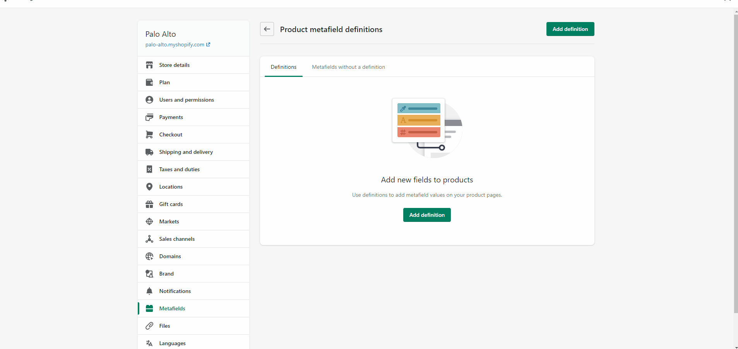
Task: Click the Checkout cart icon
Action: tap(149, 134)
